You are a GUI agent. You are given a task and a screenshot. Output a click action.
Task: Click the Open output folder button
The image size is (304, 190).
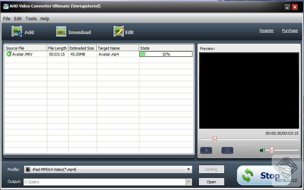[212, 182]
